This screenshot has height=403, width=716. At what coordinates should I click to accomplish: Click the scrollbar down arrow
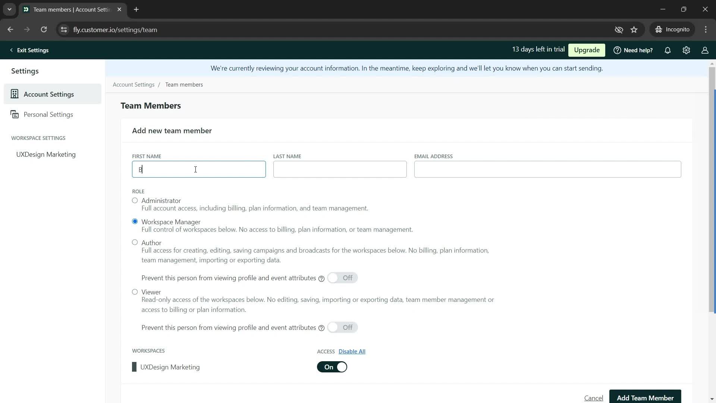(712, 399)
